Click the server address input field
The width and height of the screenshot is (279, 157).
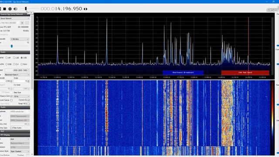[x=10, y=23]
